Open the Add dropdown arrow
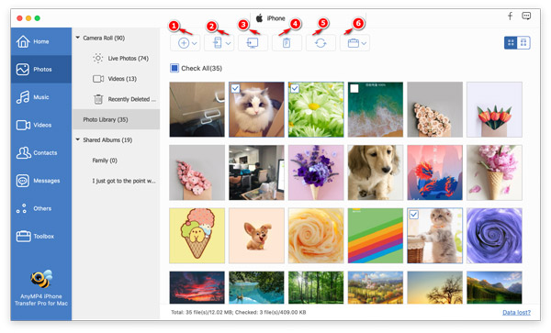Image resolution: width=551 pixels, height=333 pixels. click(x=195, y=43)
